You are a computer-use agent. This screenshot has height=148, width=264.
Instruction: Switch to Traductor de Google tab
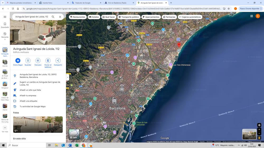point(87,3)
